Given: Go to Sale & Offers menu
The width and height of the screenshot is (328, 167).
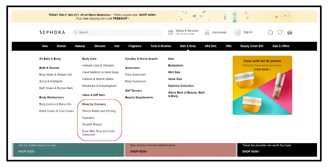Looking at the screenshot, I should coord(281,46).
